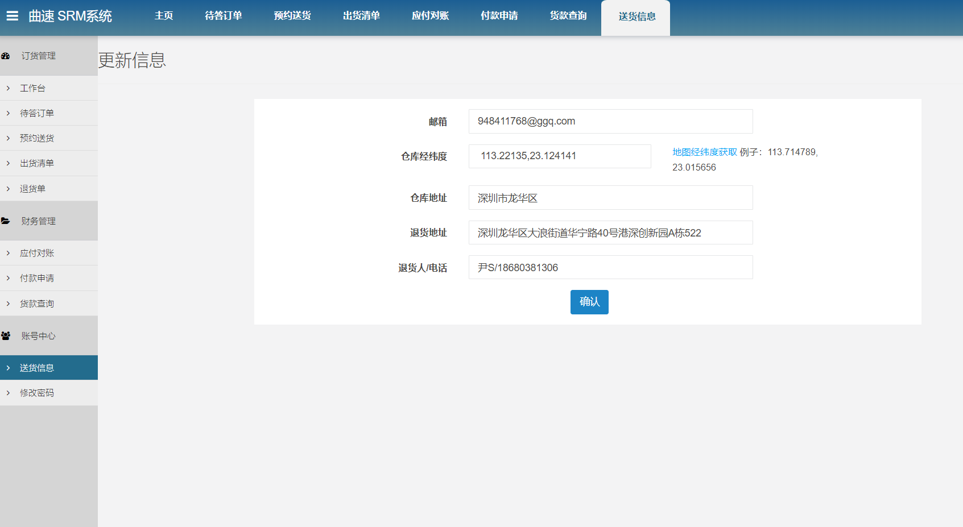
Task: Open 应付对账 in the sidebar
Action: pos(49,253)
